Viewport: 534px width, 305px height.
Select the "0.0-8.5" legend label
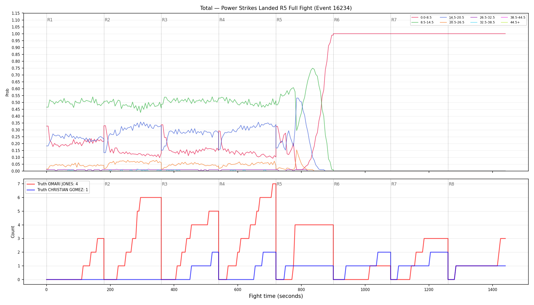click(426, 18)
